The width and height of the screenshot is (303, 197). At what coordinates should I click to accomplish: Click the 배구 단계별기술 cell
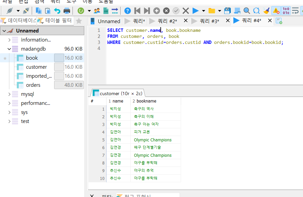point(156,147)
